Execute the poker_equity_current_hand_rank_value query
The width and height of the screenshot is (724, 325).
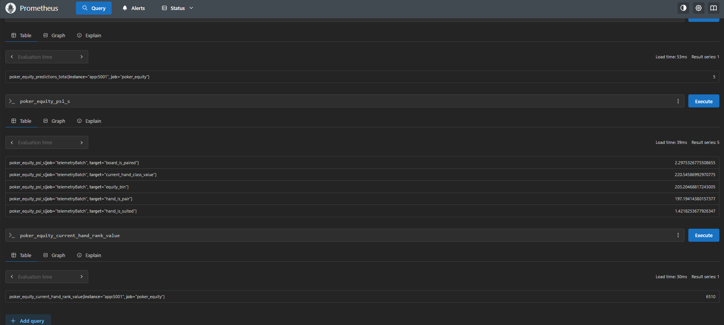(703, 235)
